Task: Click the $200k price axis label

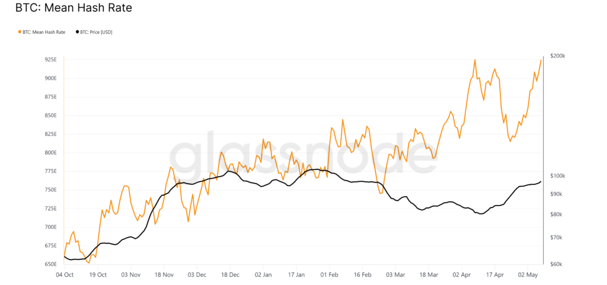Action: tap(558, 56)
